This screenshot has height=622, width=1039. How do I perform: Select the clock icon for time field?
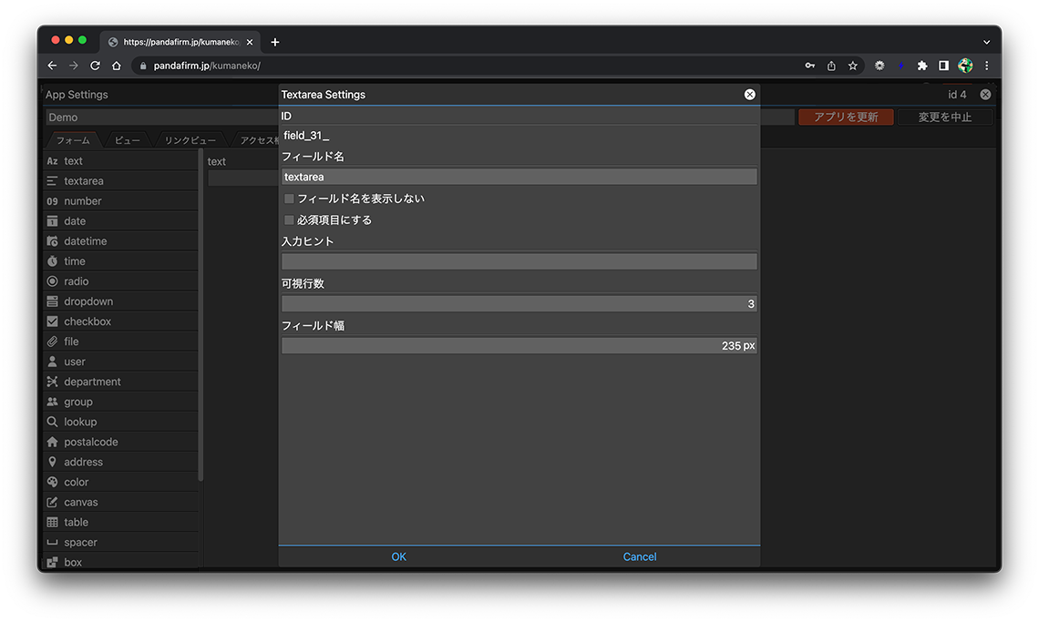point(52,261)
